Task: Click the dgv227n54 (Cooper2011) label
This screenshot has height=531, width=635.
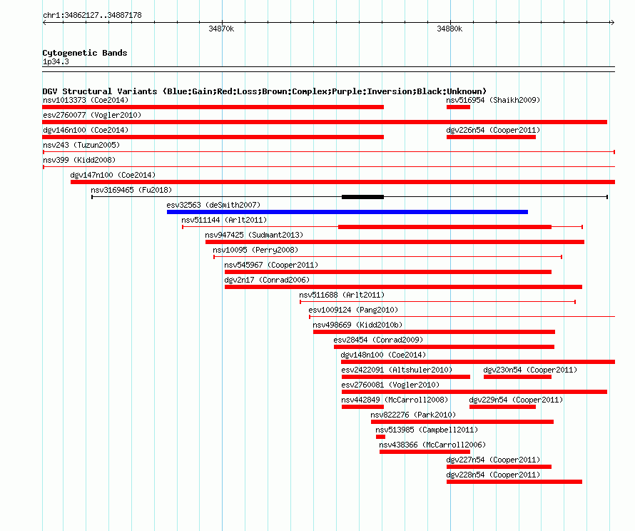Action: click(x=493, y=460)
